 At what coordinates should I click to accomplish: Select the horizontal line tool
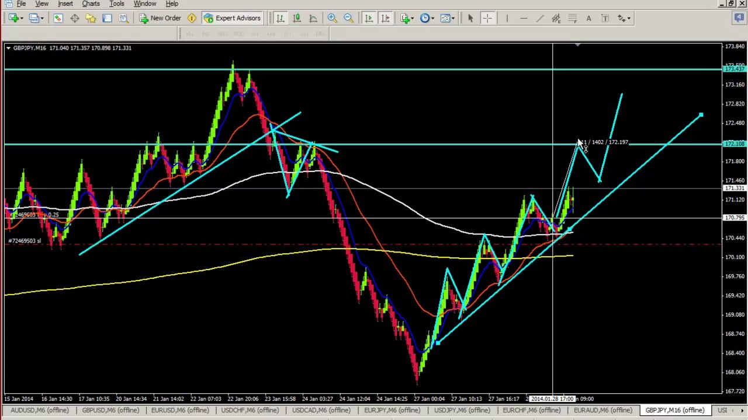[x=523, y=18]
